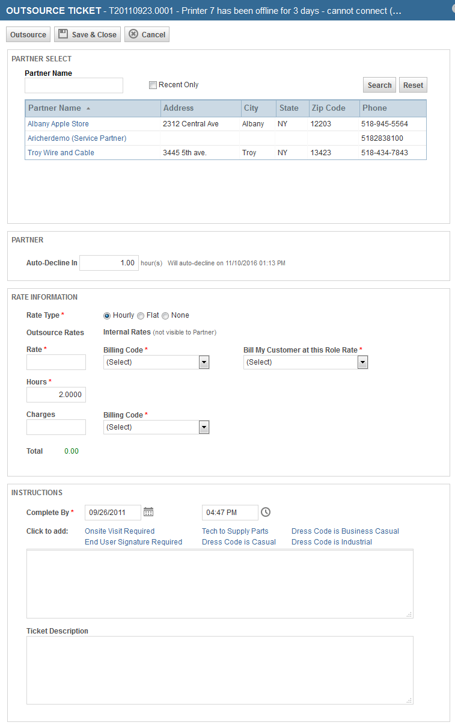455x725 pixels.
Task: Open the Billing Code dropdown under Rate
Action: (204, 362)
